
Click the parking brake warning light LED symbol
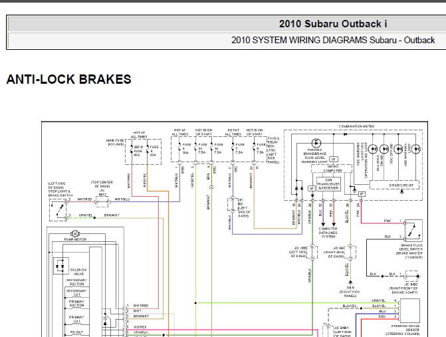pyautogui.click(x=316, y=143)
